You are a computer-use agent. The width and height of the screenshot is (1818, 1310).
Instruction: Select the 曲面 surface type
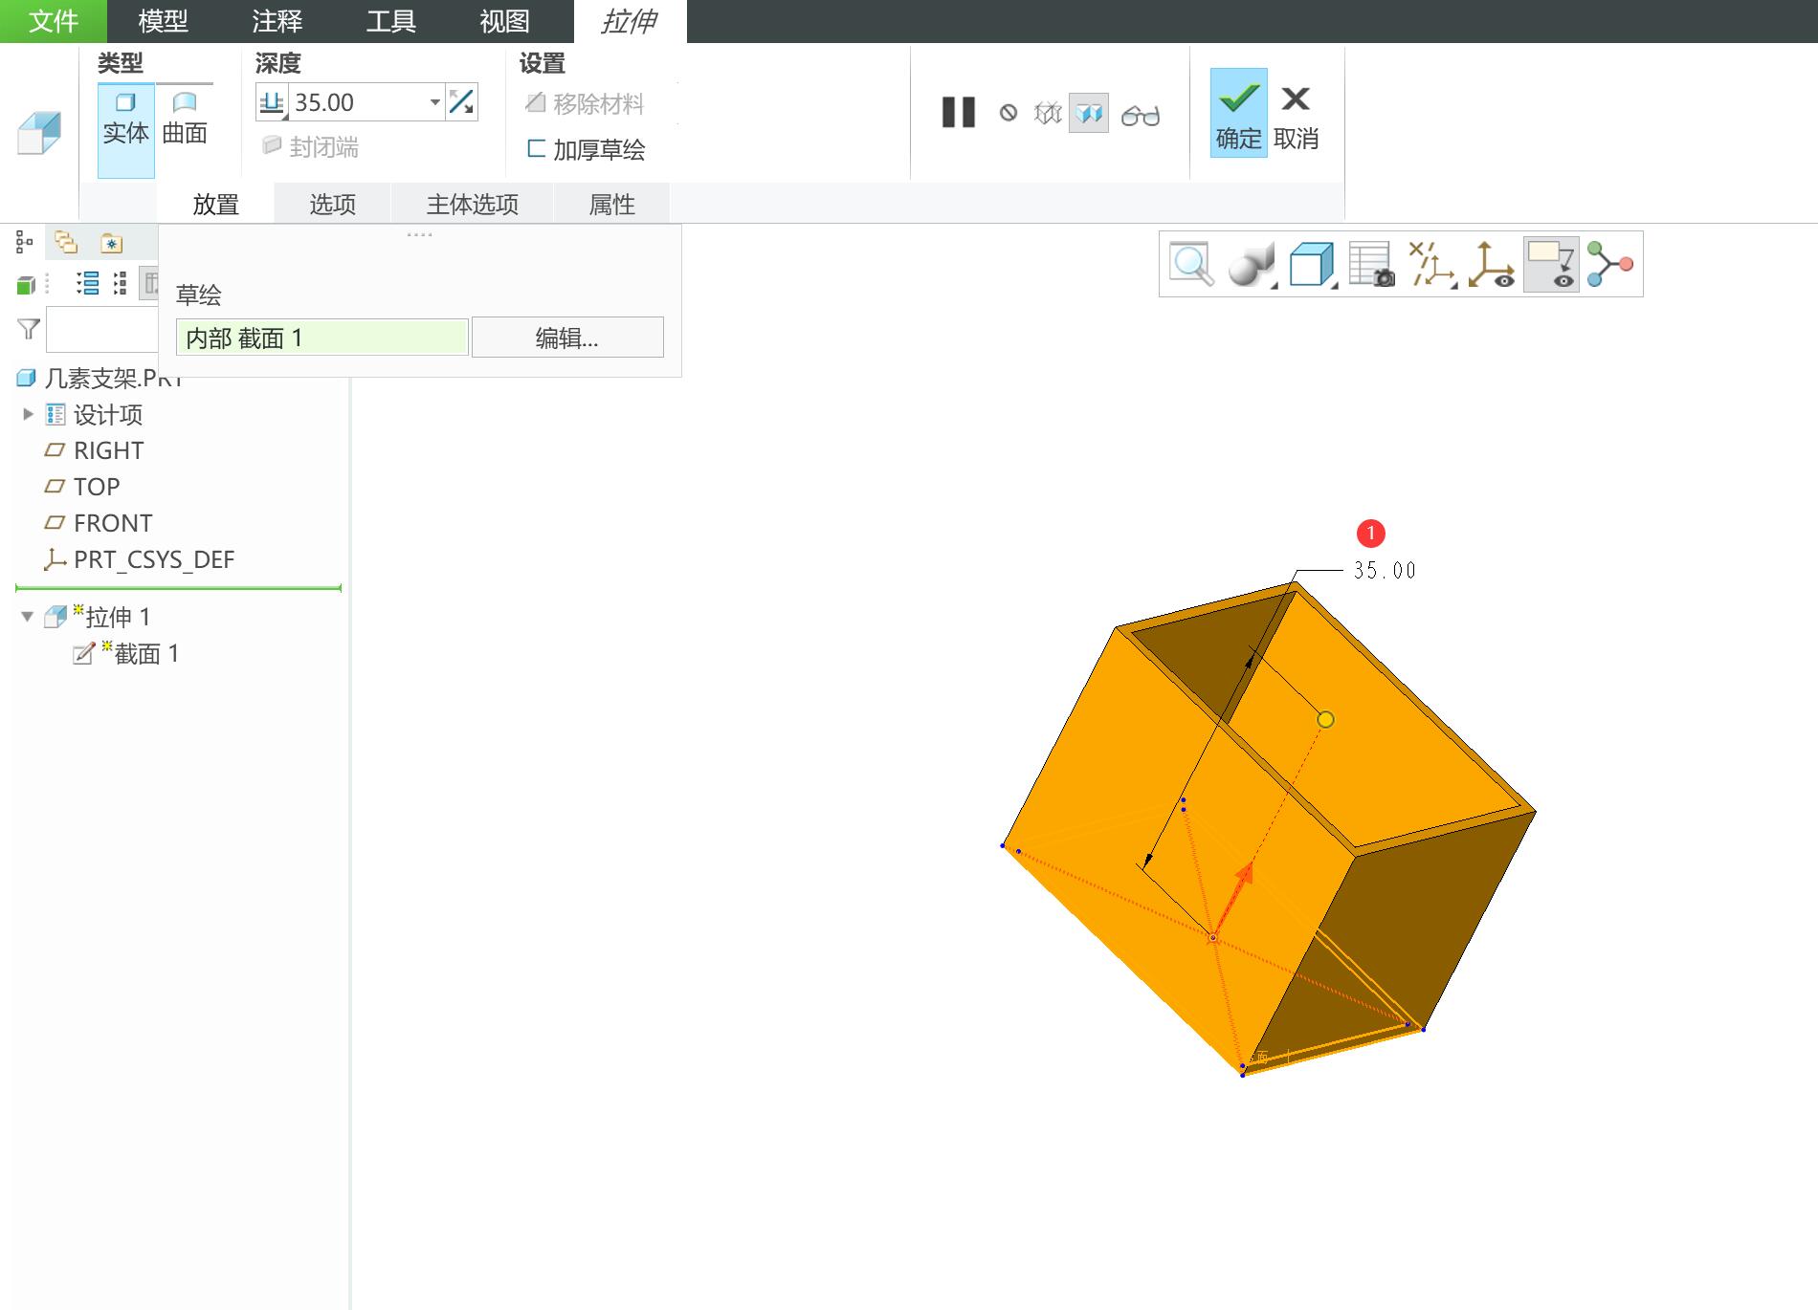coord(185,118)
